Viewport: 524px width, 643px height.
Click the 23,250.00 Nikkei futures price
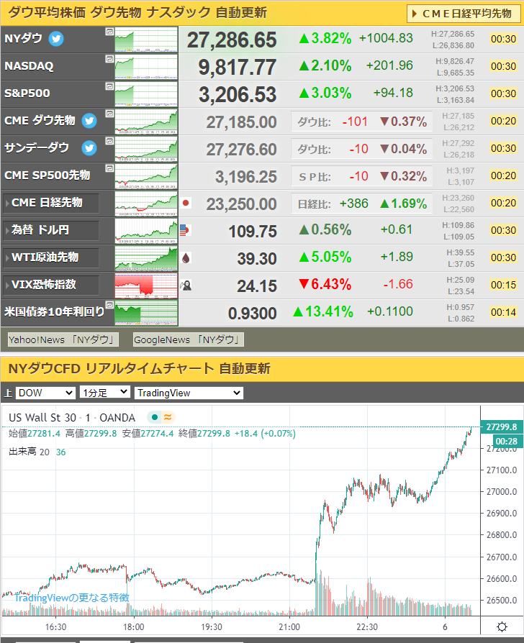pyautogui.click(x=241, y=204)
